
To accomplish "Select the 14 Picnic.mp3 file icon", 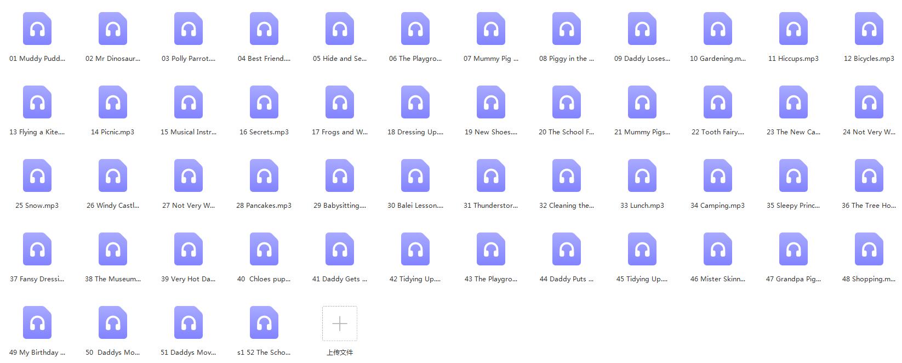I will (113, 102).
